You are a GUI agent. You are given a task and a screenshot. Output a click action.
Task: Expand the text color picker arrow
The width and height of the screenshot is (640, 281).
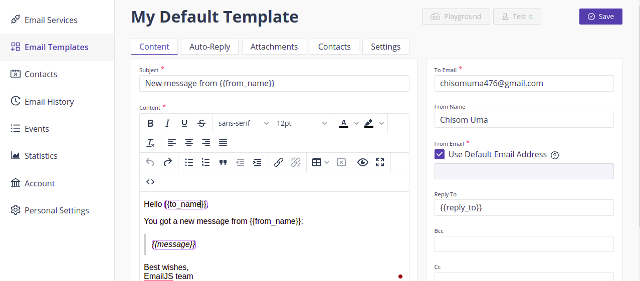click(356, 123)
